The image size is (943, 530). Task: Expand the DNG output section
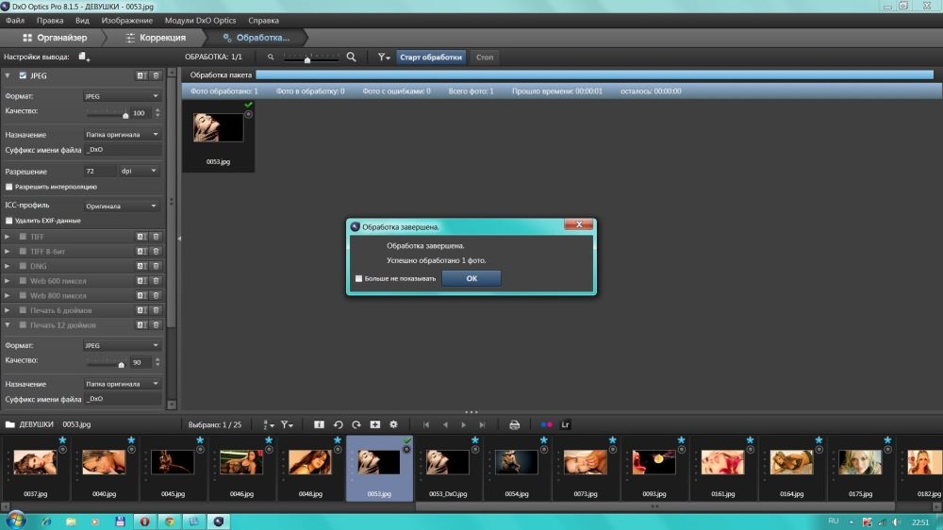8,266
